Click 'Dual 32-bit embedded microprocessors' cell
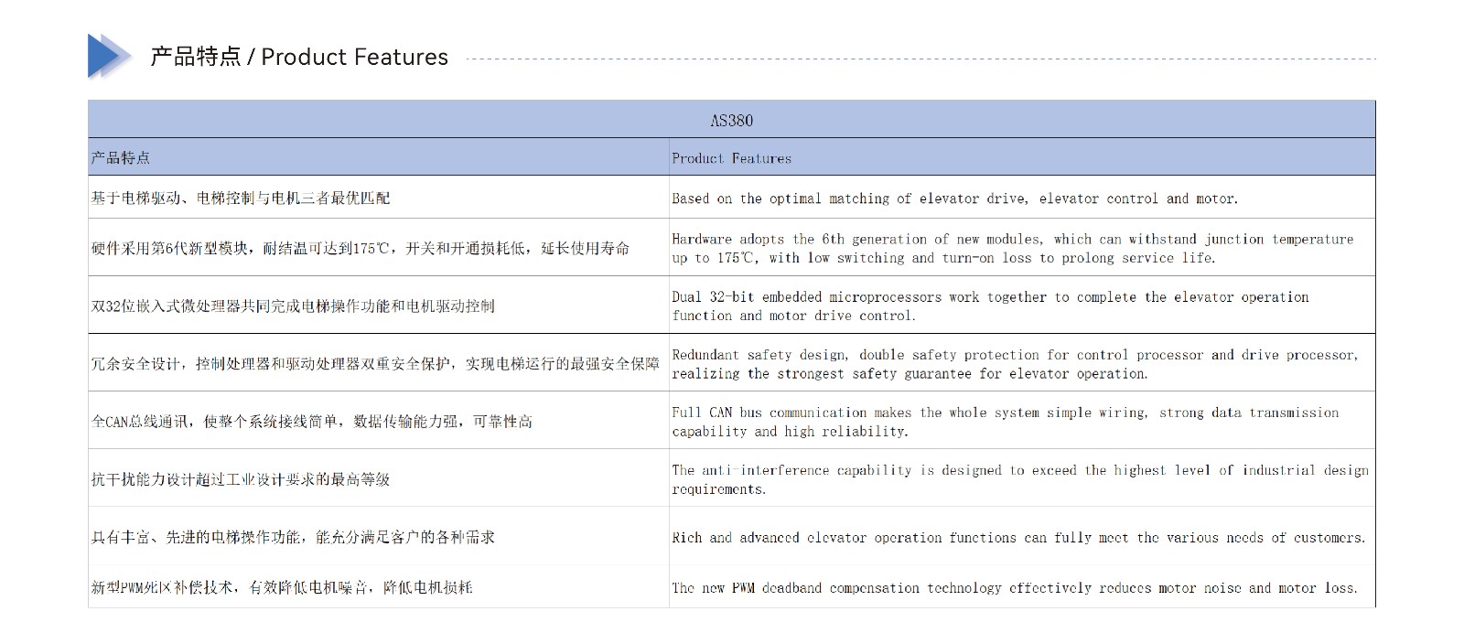The width and height of the screenshot is (1464, 622). pyautogui.click(x=1022, y=305)
